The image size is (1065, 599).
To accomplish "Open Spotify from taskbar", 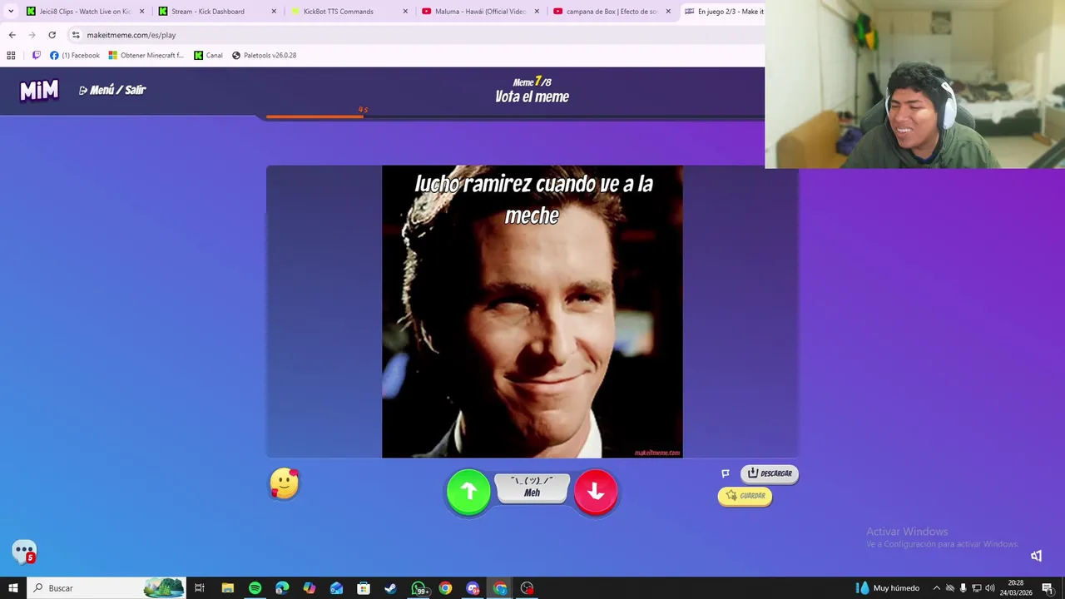I will pos(255,588).
